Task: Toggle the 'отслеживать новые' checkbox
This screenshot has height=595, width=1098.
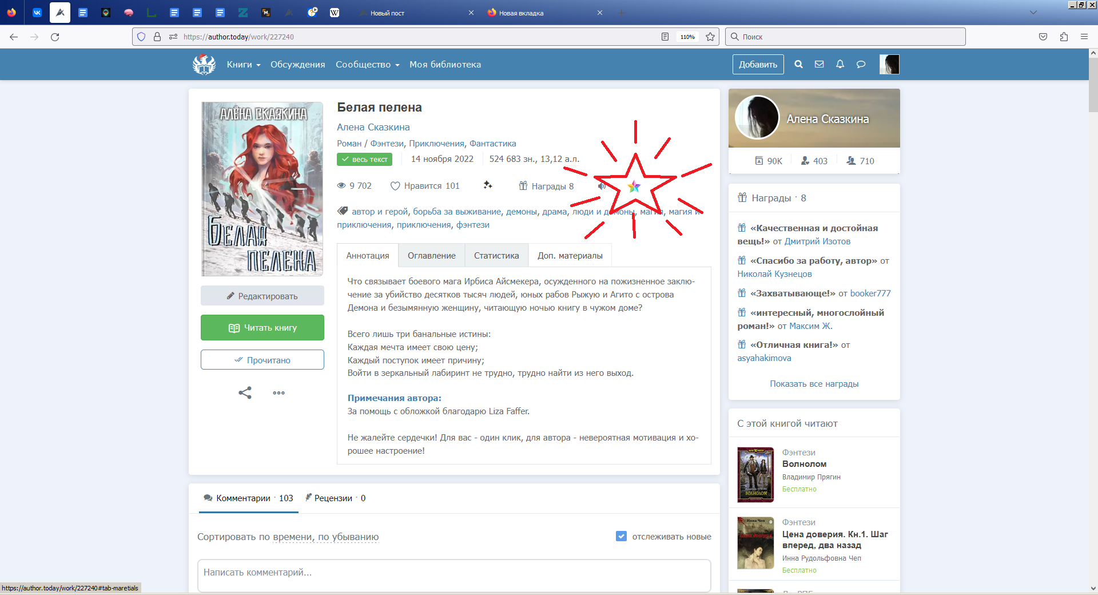Action: click(621, 537)
